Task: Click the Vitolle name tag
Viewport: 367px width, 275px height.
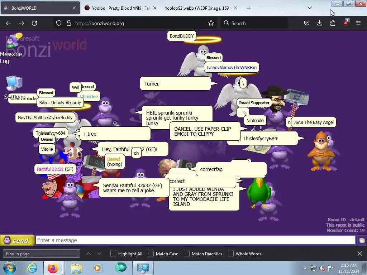Action: tap(47, 149)
